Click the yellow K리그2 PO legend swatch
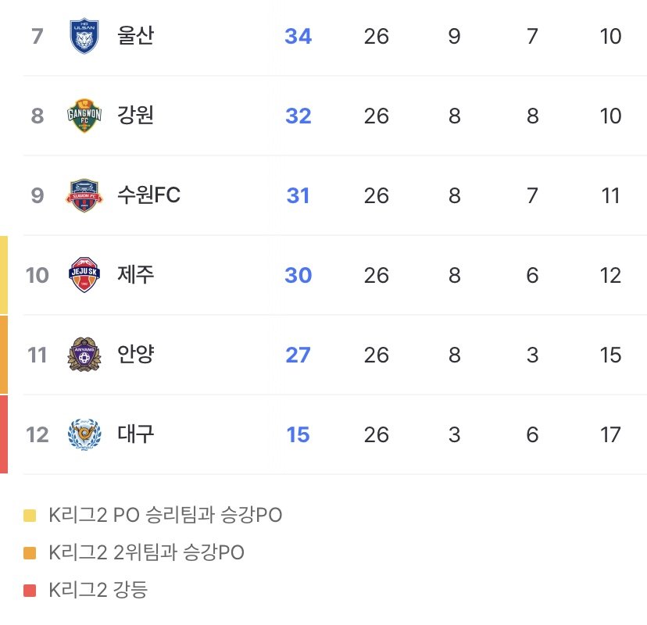 tap(30, 516)
